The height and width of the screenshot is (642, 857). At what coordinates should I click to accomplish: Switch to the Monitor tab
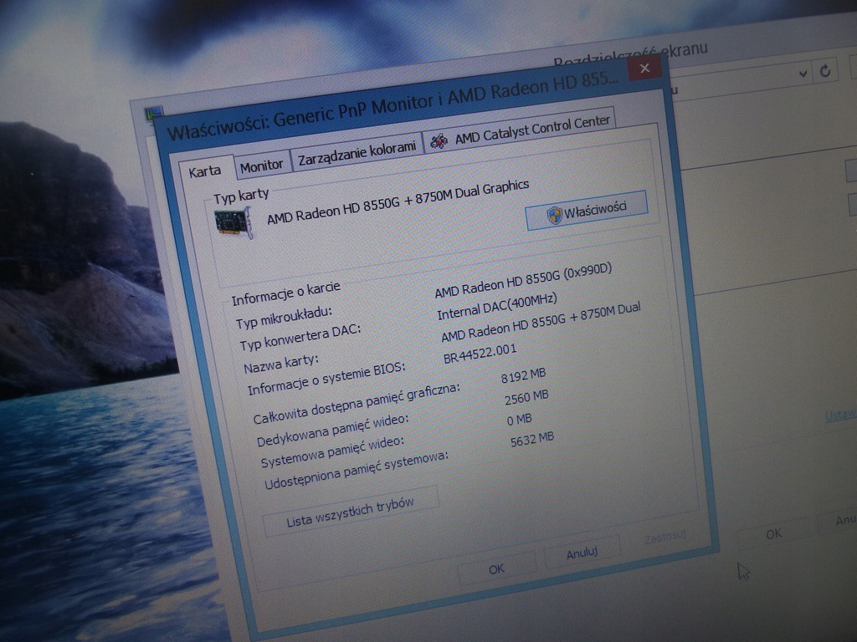pos(262,166)
